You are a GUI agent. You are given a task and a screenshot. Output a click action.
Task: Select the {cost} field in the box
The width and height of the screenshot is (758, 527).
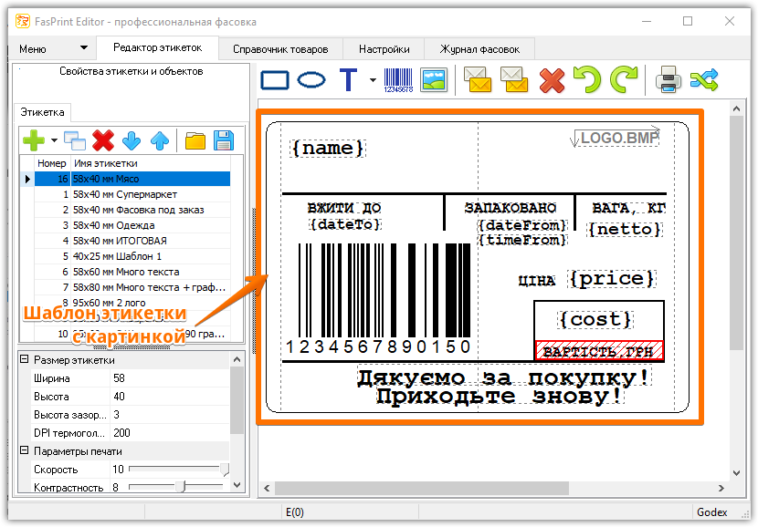pyautogui.click(x=596, y=319)
